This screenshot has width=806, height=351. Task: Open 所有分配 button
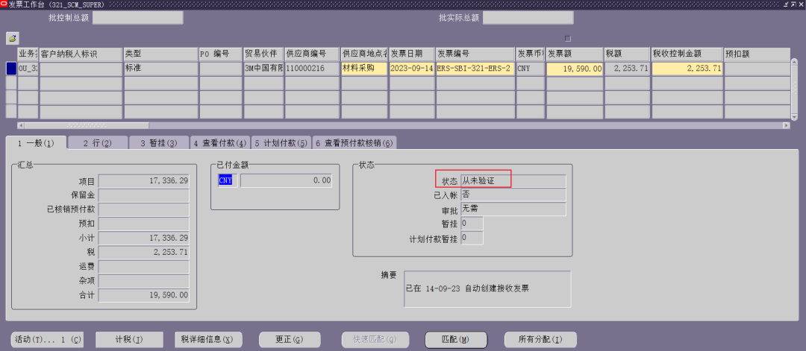[540, 339]
